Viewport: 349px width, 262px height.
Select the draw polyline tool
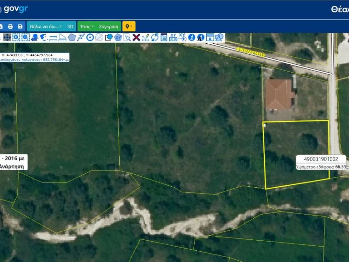[x=81, y=38]
